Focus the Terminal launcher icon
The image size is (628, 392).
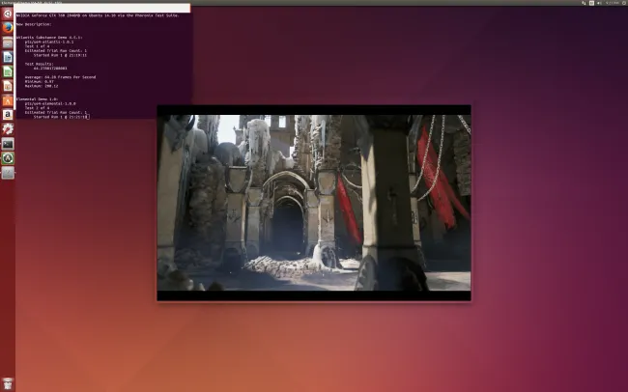8,144
